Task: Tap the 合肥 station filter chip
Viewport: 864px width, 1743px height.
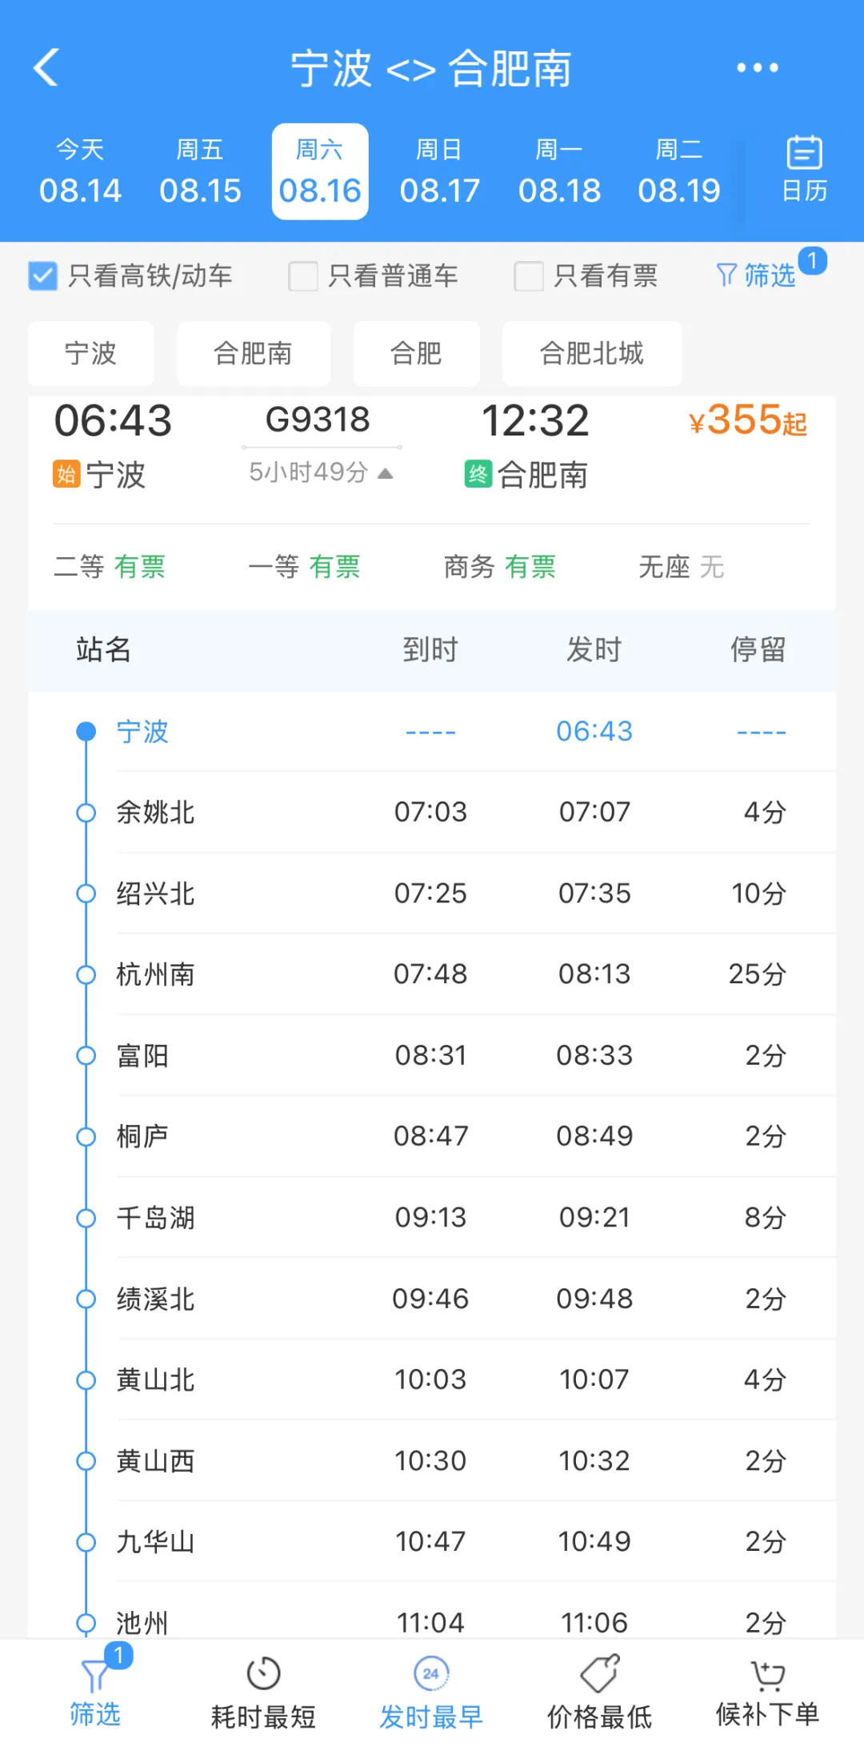Action: click(416, 353)
